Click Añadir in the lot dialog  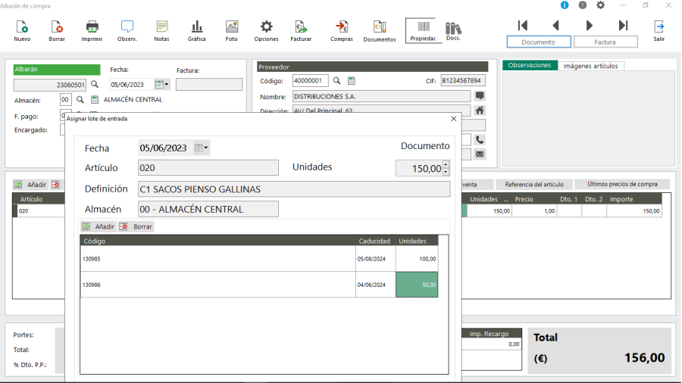click(x=98, y=226)
